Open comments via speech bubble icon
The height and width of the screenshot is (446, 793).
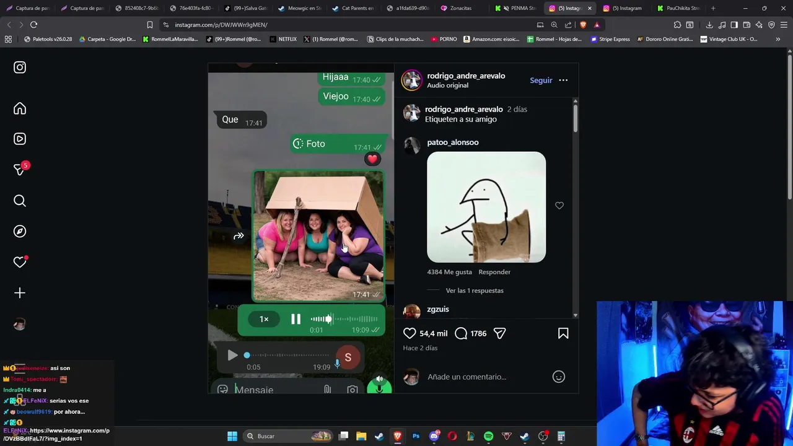[461, 333]
